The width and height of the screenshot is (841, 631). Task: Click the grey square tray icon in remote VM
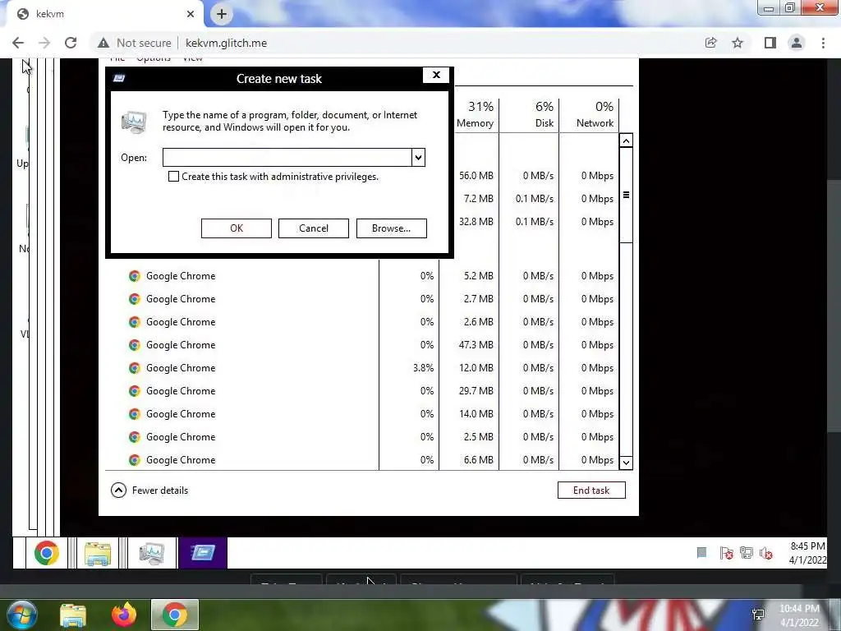pyautogui.click(x=701, y=553)
